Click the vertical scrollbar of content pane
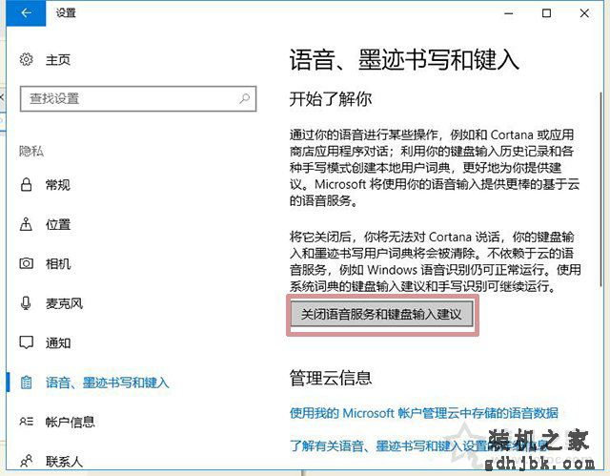610x476 pixels. (600, 191)
